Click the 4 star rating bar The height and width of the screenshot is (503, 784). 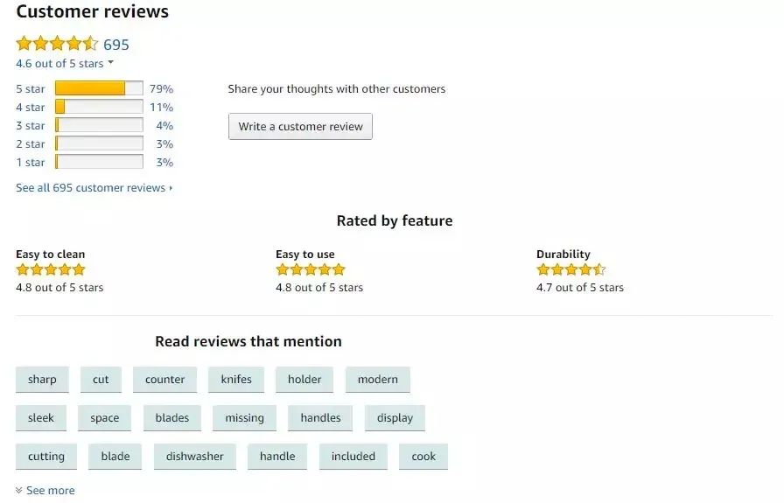click(x=99, y=107)
